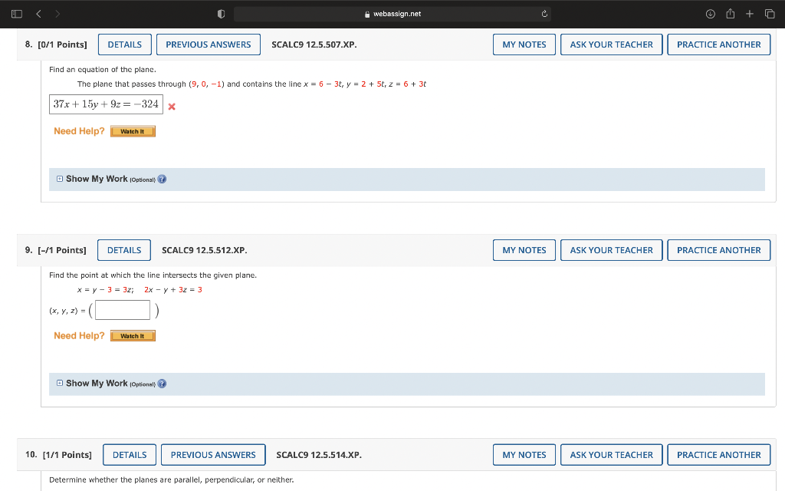Go back with the browser back arrow
The height and width of the screenshot is (491, 785).
coord(38,14)
